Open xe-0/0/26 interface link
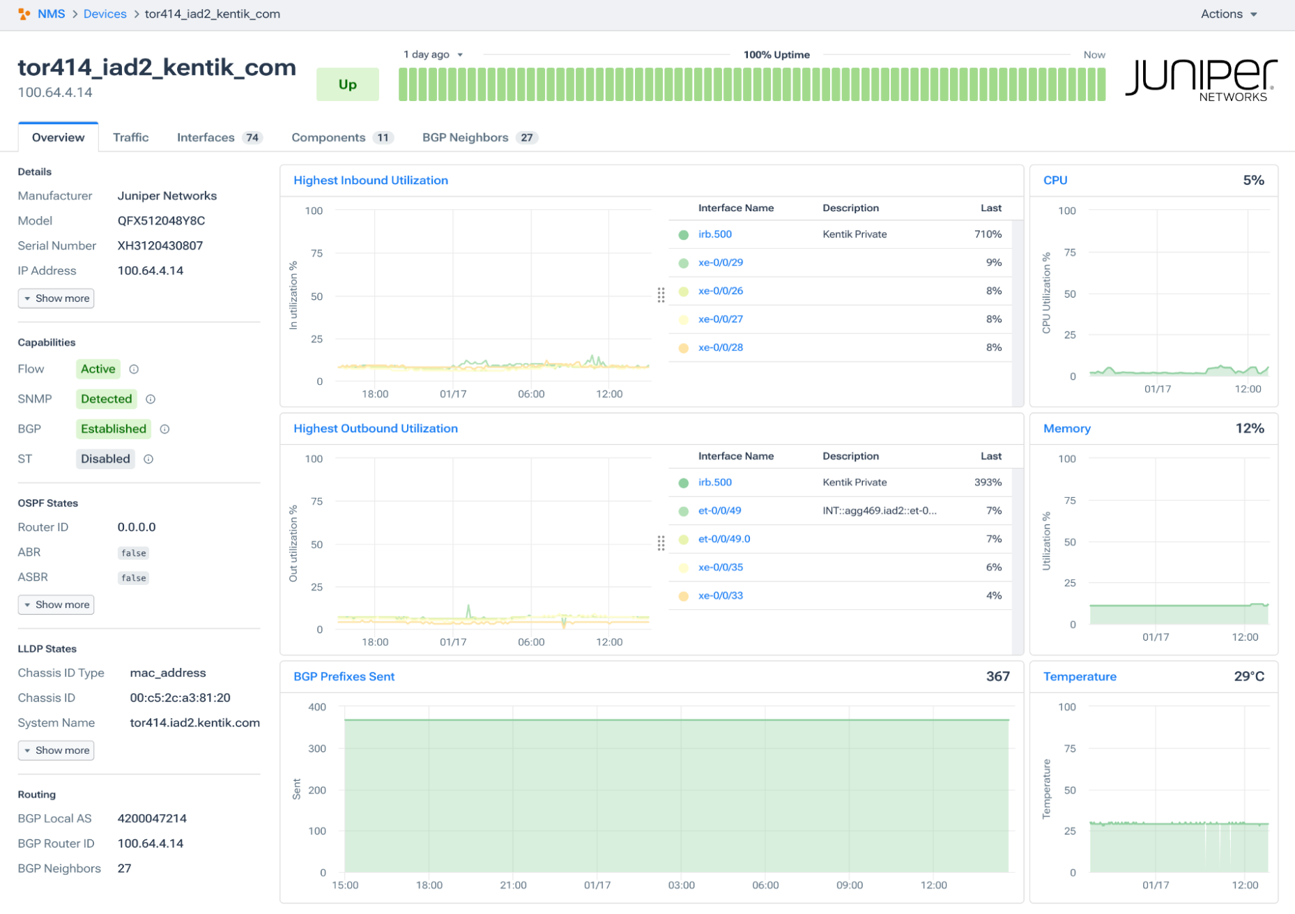Viewport: 1295px width, 914px height. [x=721, y=291]
